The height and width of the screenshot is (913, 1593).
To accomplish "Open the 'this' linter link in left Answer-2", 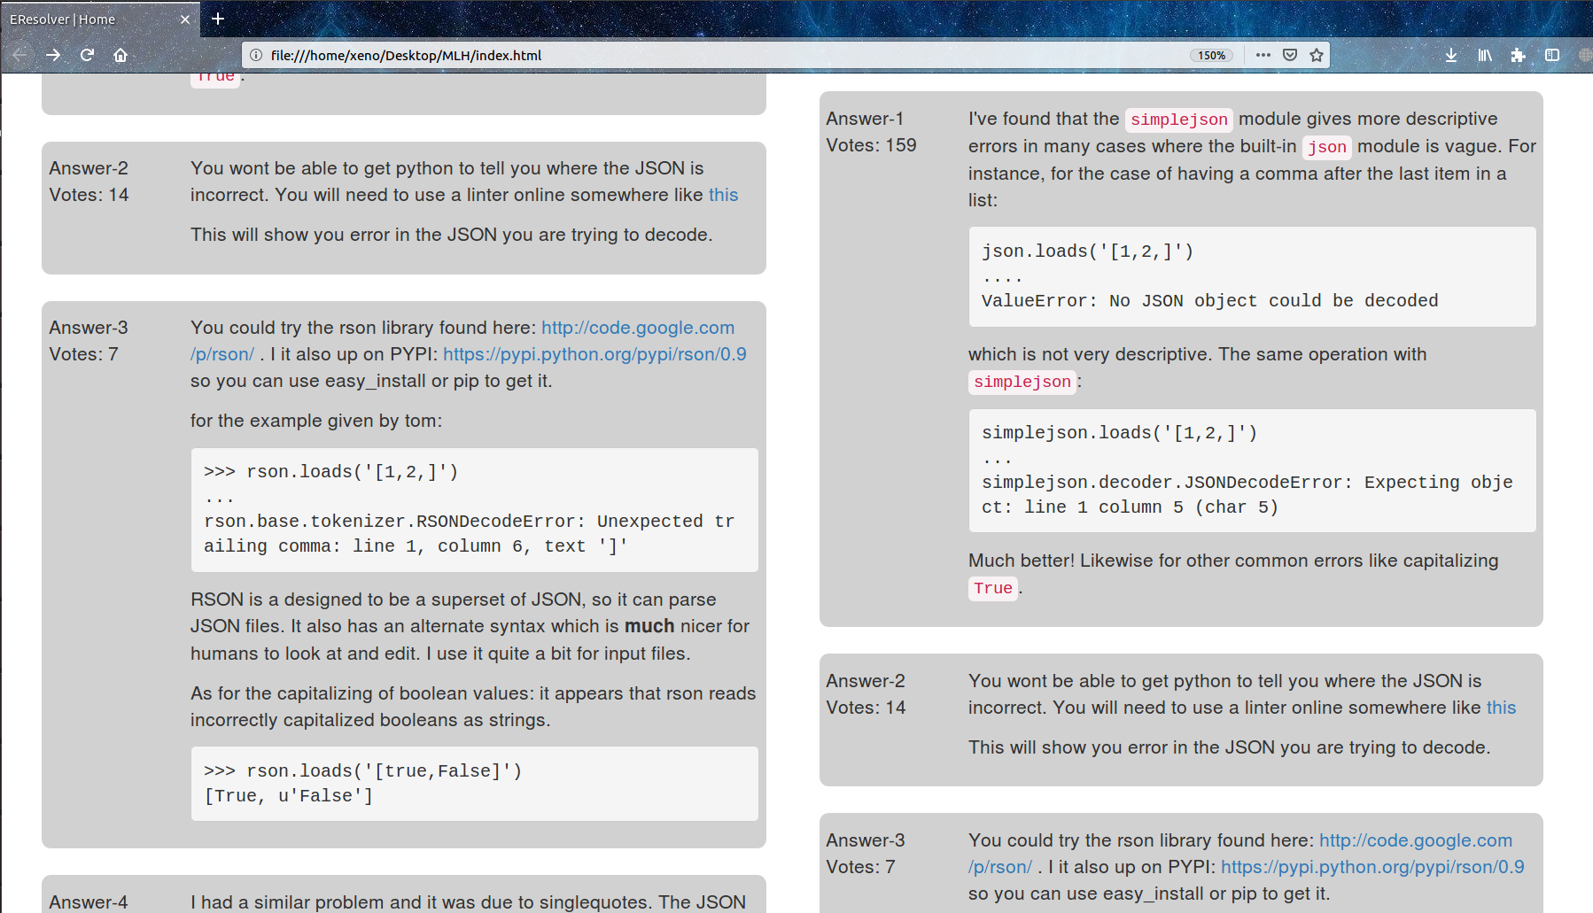I will [723, 195].
